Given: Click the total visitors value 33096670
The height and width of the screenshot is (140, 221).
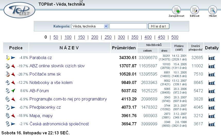Looking at the screenshot, I should pyautogui.click(x=148, y=58).
